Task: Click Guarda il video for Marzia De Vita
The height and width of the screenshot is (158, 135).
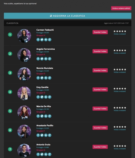Action: click(x=100, y=109)
